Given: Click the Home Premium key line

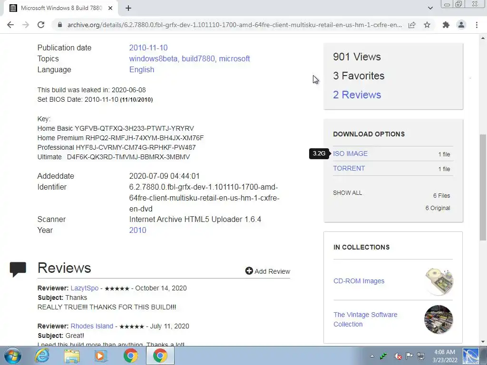Looking at the screenshot, I should coord(120,138).
